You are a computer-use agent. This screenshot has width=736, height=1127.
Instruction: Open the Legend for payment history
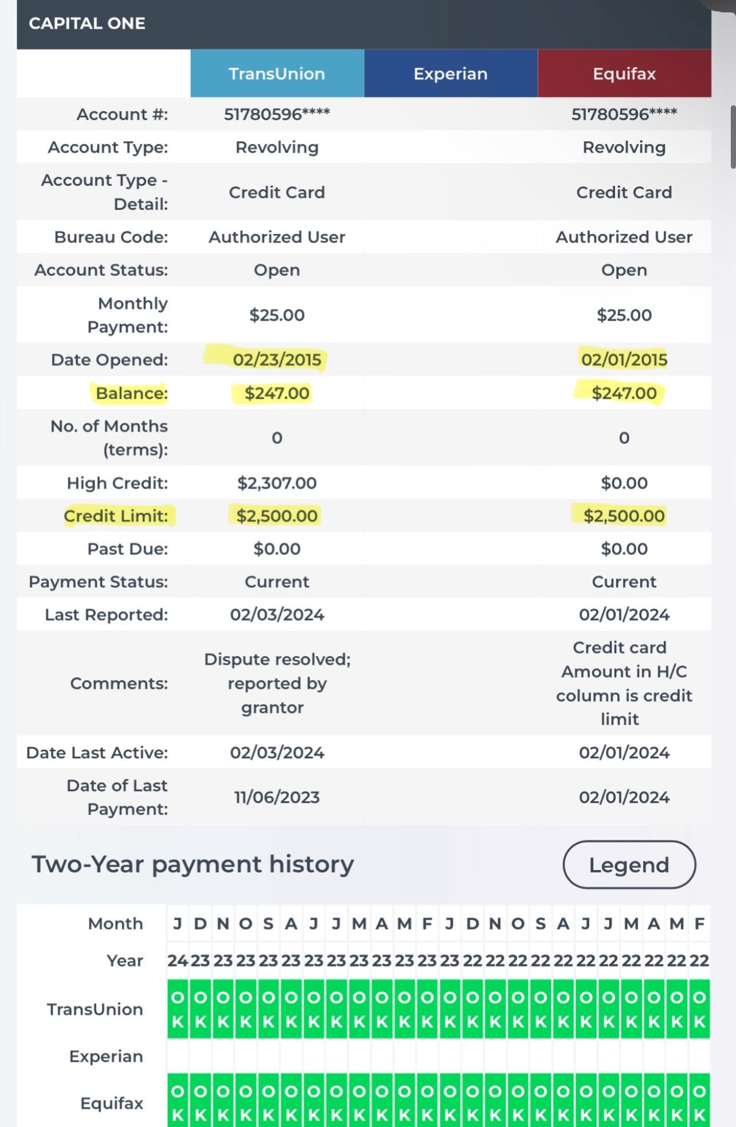[x=629, y=865]
